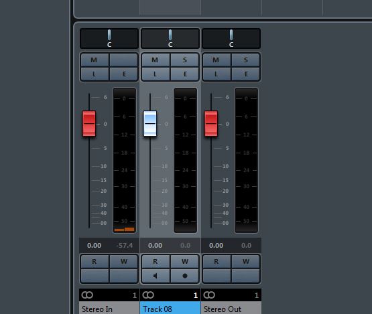Reset the Stereo In peak value -57.4
Viewport: 372px width, 314px height.
[x=124, y=246]
